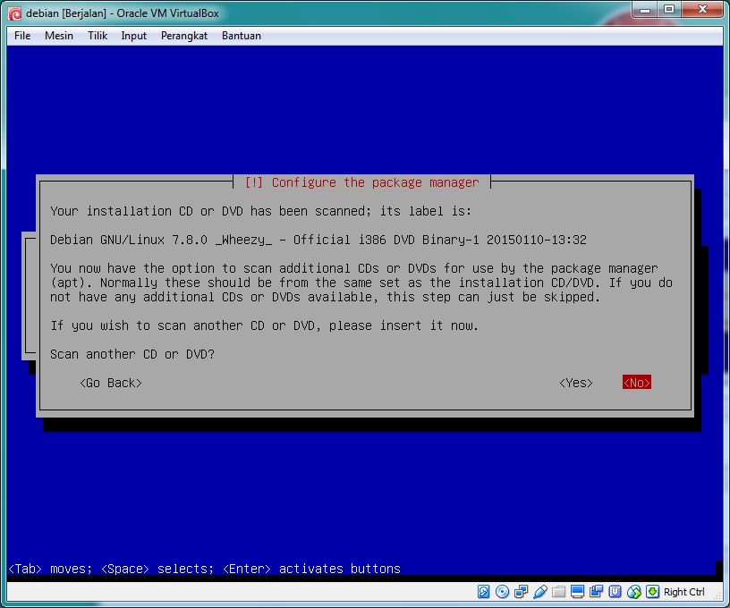Screen dimensions: 730x608
Task: Click the keyboard capture arrow icon
Action: tap(653, 592)
